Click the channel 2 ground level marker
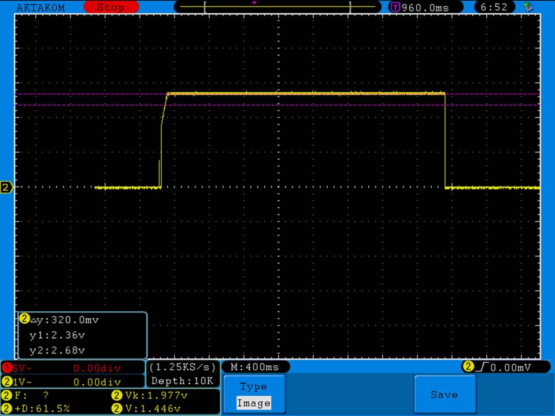555x416 pixels. 6,187
